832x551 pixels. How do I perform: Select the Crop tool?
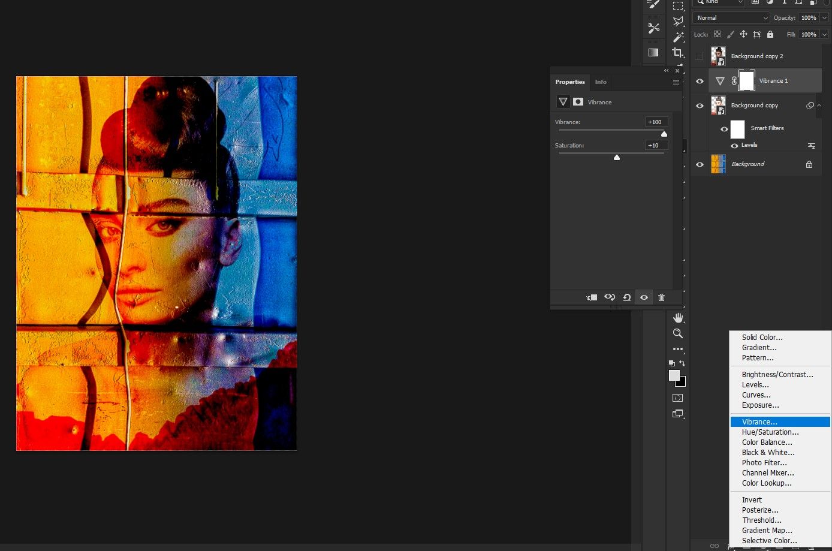coord(678,52)
